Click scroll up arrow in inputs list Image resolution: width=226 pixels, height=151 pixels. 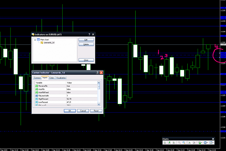(99, 82)
